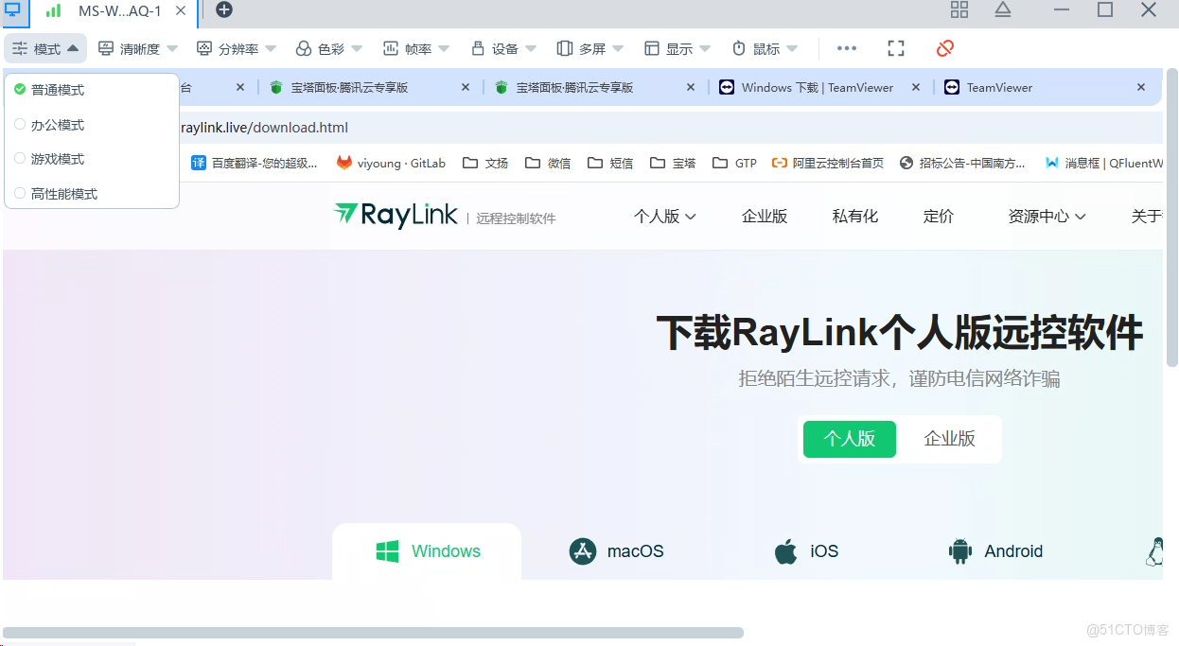This screenshot has width=1179, height=646.
Task: Expand the 显示 dropdown arrow
Action: pyautogui.click(x=705, y=48)
